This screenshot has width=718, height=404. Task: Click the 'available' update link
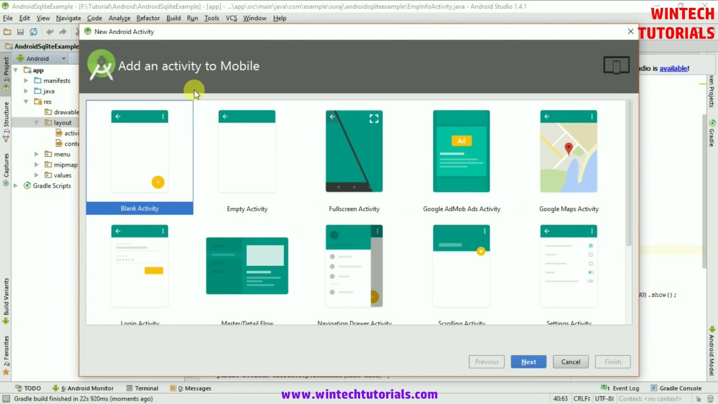[x=673, y=68]
